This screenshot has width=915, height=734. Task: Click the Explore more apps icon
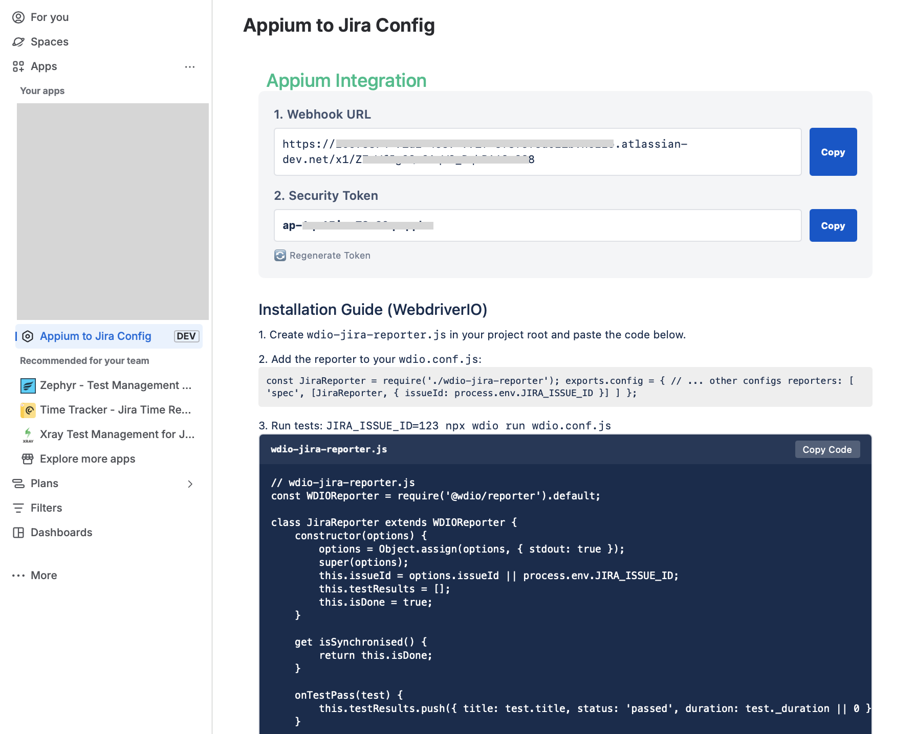click(28, 458)
